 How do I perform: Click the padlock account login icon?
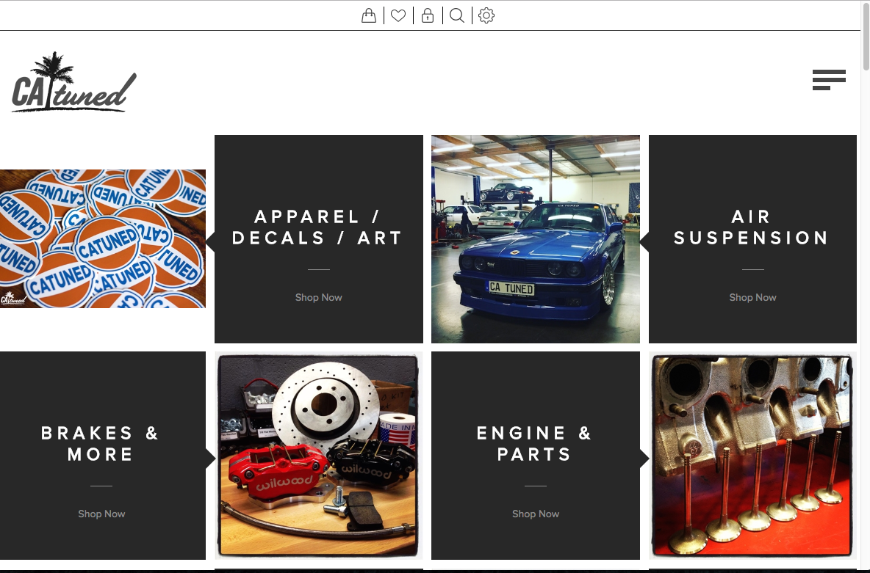427,15
